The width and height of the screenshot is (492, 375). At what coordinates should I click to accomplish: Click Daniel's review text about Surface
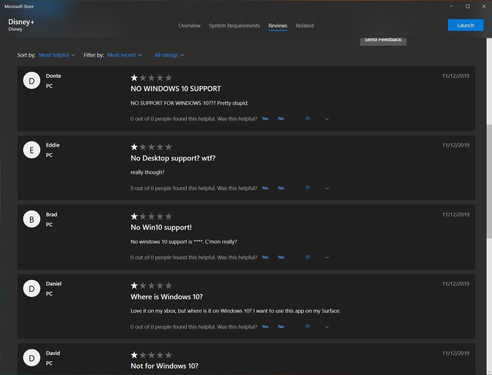tap(236, 311)
